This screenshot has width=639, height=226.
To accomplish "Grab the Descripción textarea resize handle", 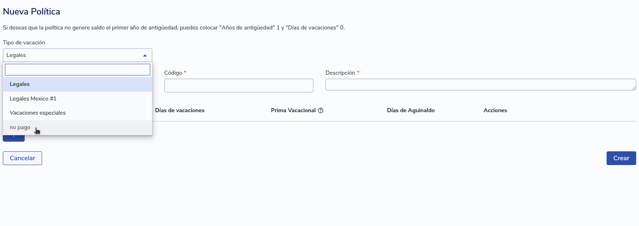I will [634, 88].
